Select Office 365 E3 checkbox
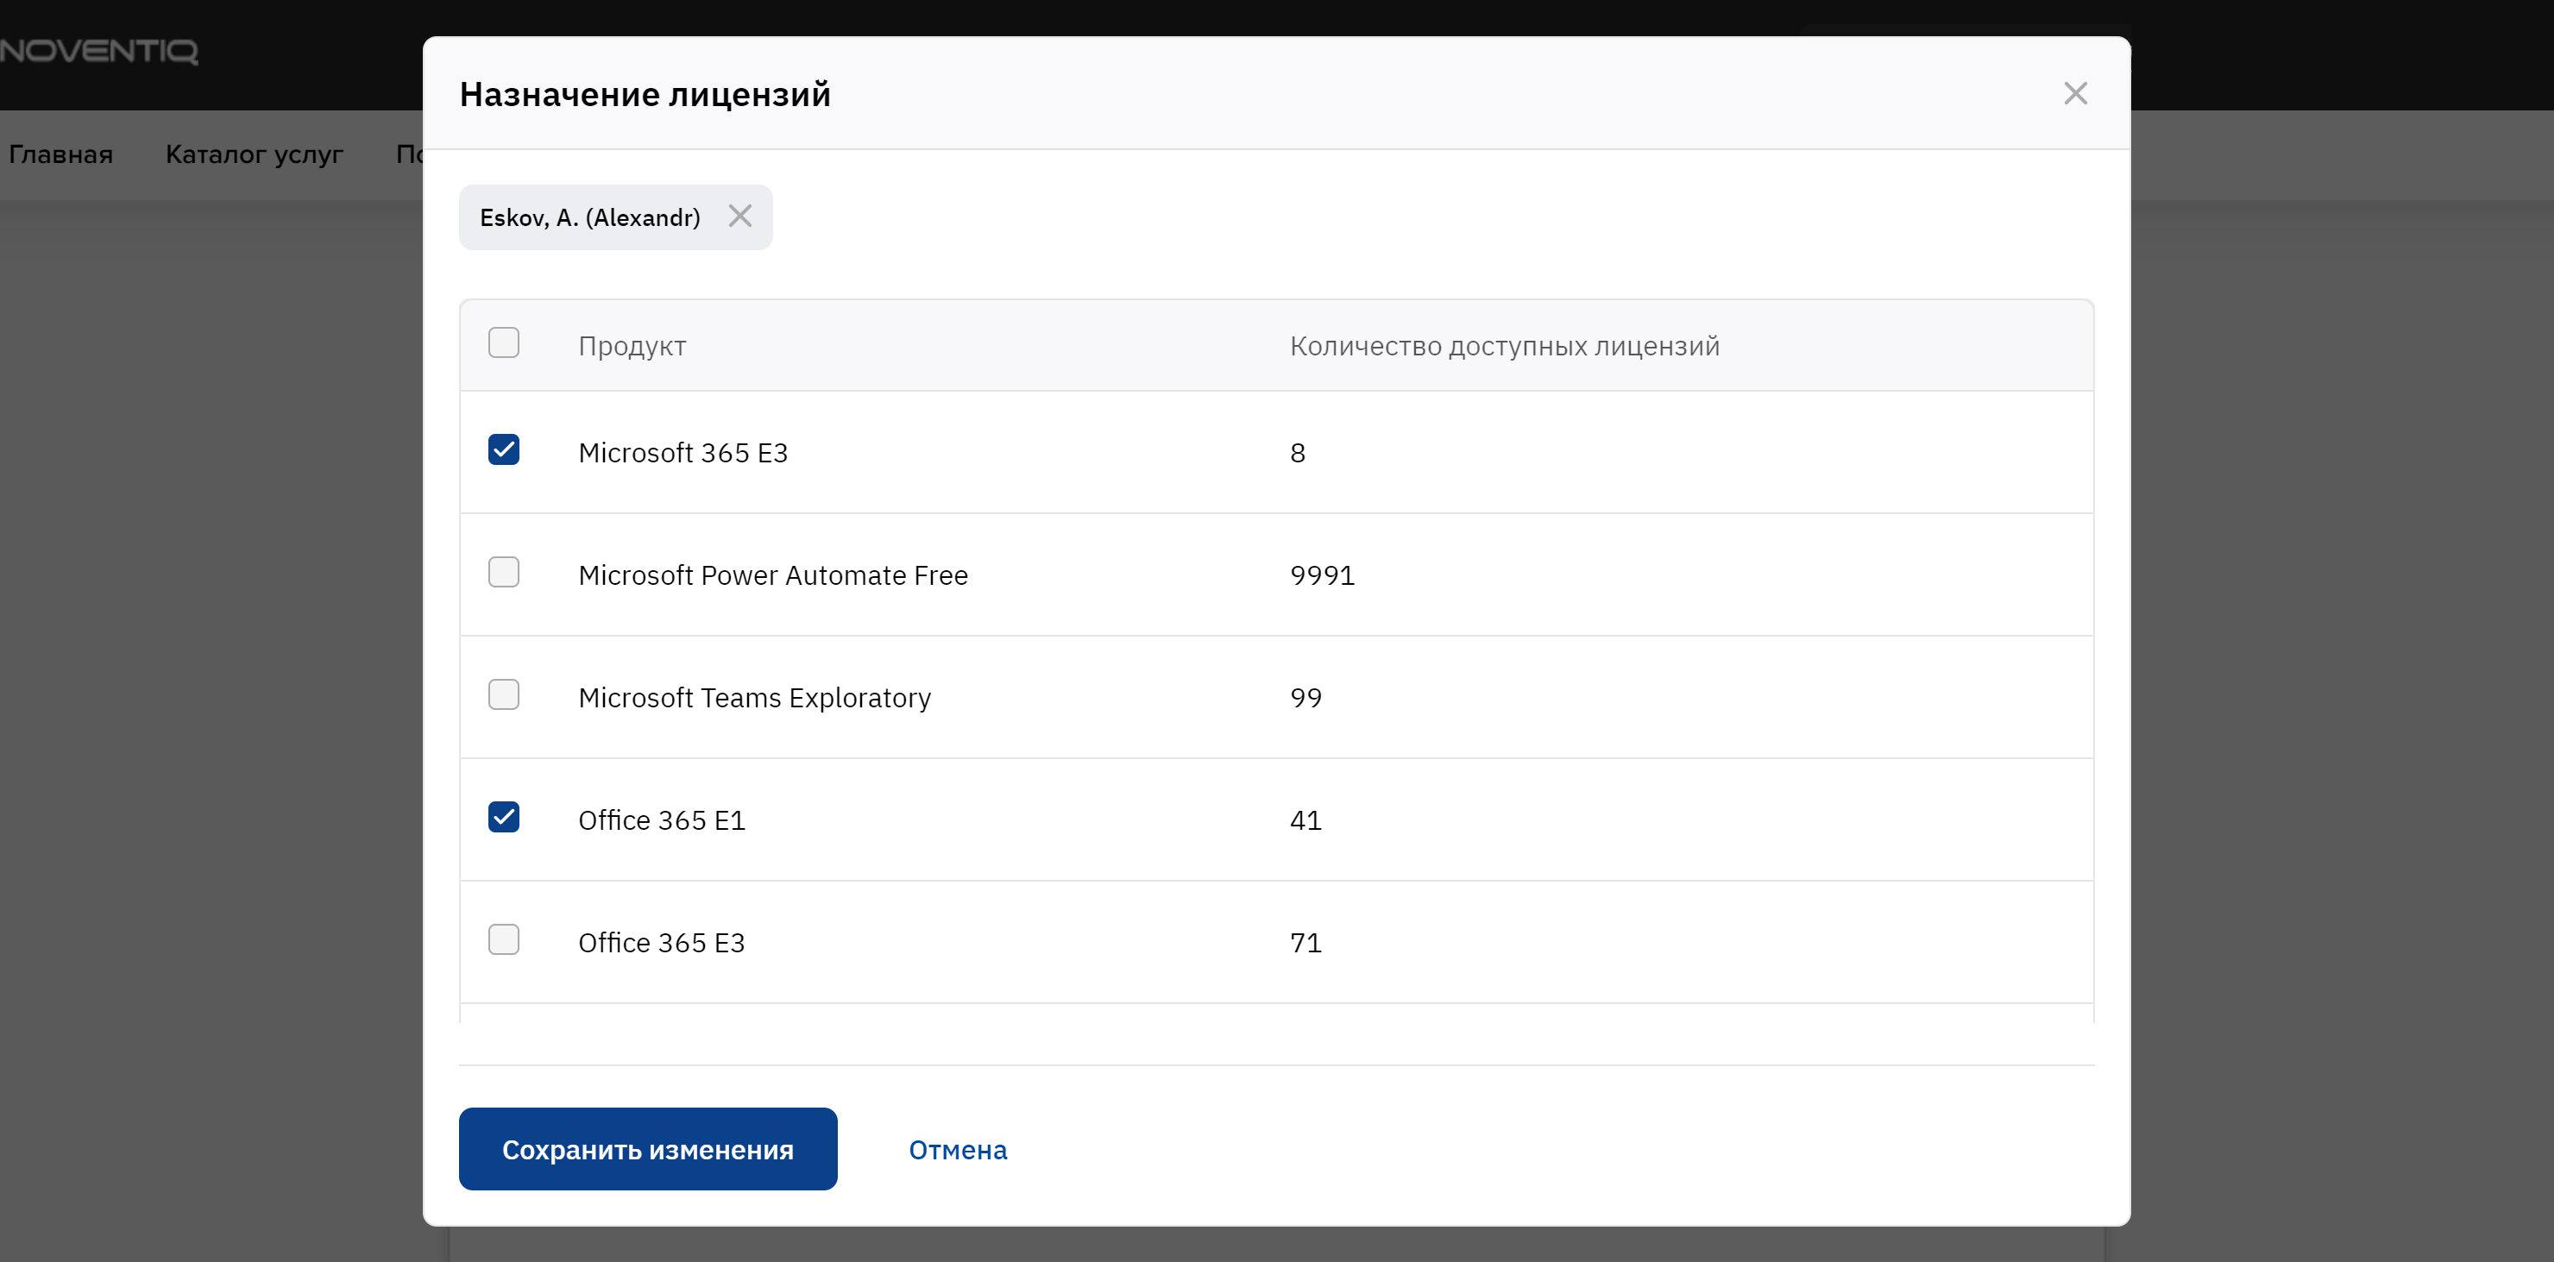 click(x=504, y=939)
